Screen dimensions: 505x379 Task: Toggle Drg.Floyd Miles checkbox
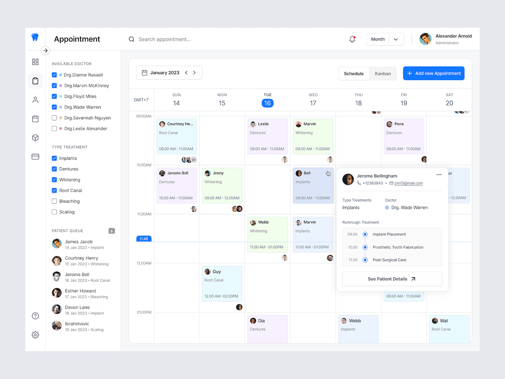pos(54,96)
